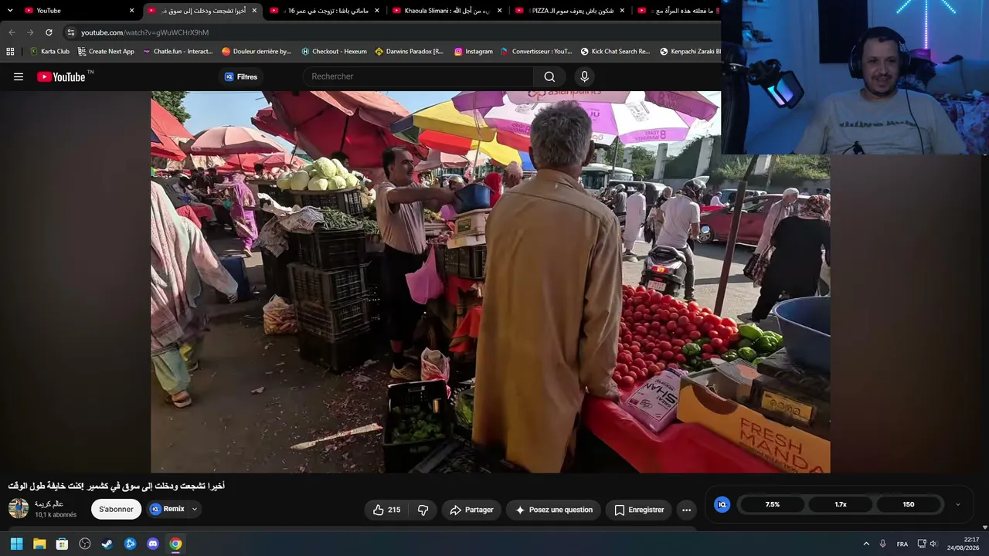The width and height of the screenshot is (989, 556).
Task: Show hidden system tray icons chevron
Action: 866,544
